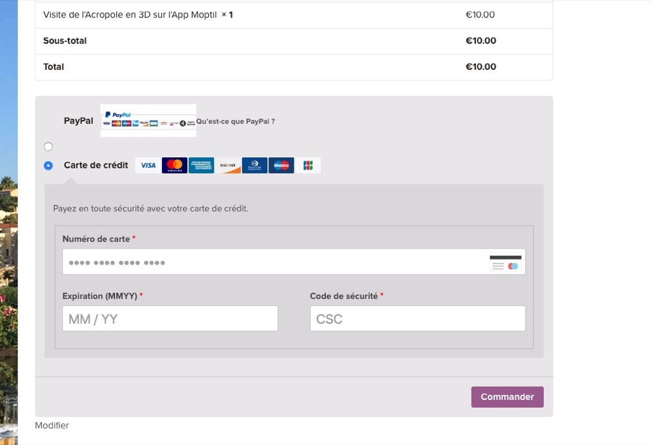653x445 pixels.
Task: Click the Visa card icon
Action: (x=148, y=166)
